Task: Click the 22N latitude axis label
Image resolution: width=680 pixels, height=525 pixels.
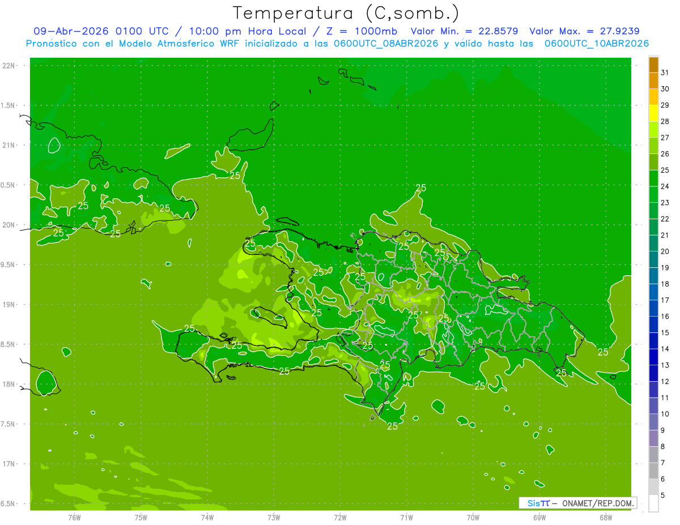Action: click(10, 65)
